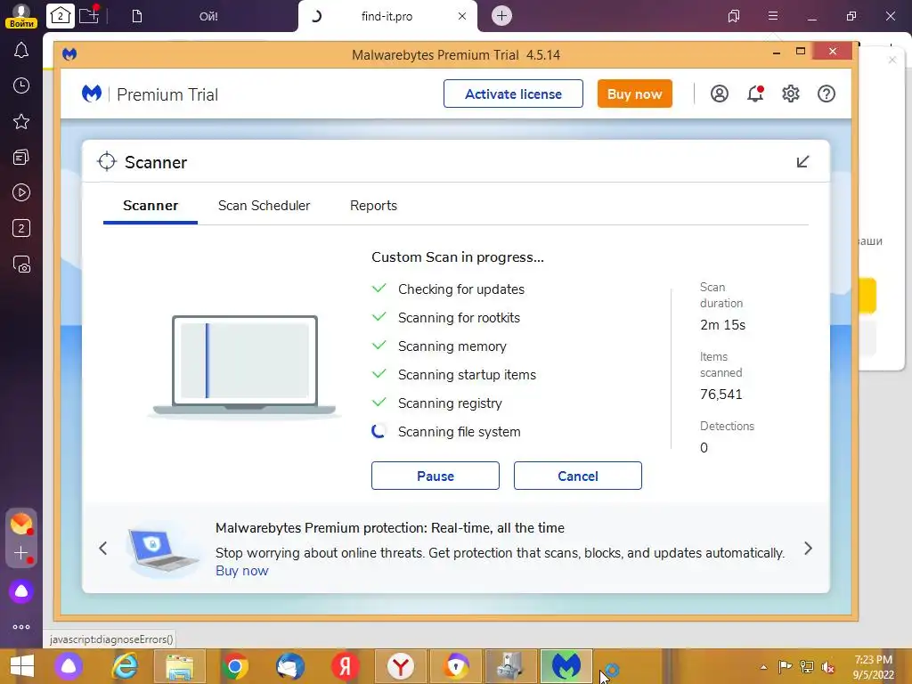Screen dimensions: 912x684
Task: Click the orange Buy now button
Action: point(634,94)
